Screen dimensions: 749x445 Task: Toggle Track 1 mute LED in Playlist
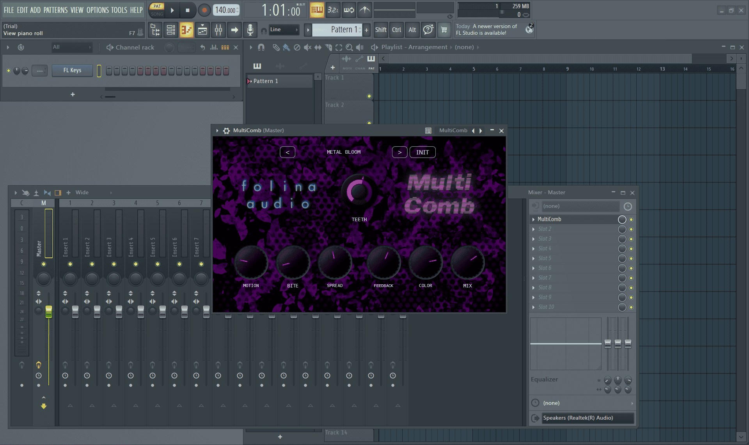click(x=369, y=96)
